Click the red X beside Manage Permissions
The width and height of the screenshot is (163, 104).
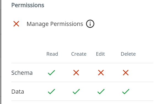pyautogui.click(x=16, y=24)
